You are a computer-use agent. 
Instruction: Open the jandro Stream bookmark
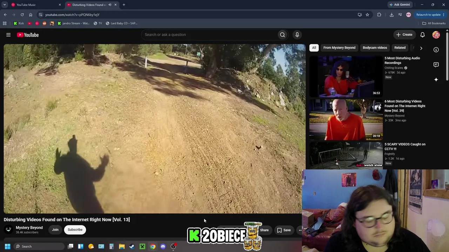(x=73, y=23)
